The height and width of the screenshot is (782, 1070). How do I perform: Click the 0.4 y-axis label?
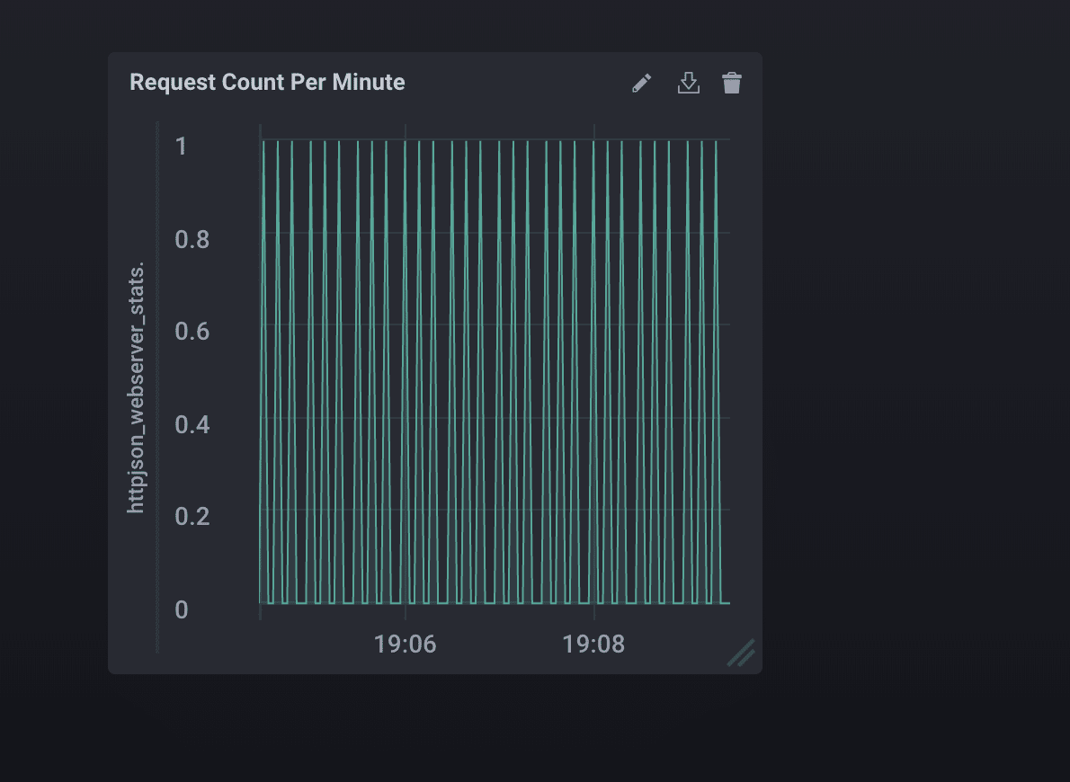193,424
